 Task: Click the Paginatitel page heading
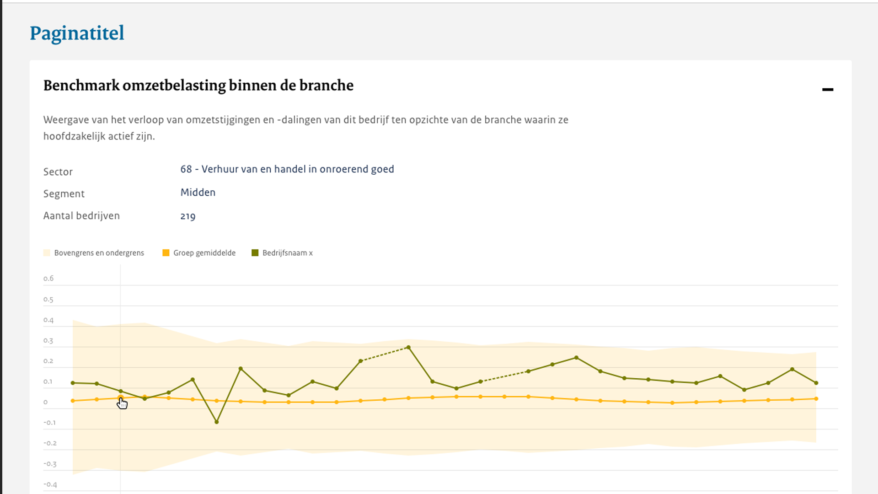tap(77, 33)
